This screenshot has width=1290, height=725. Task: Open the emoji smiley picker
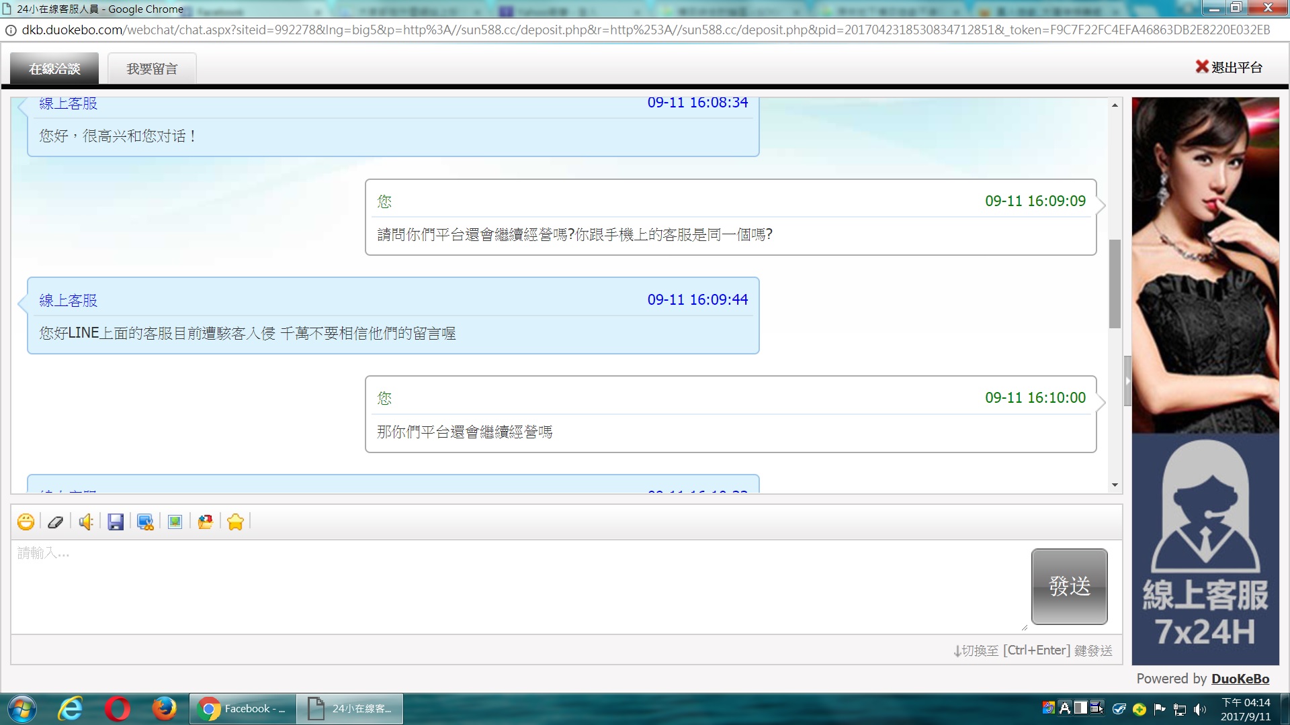pos(26,522)
